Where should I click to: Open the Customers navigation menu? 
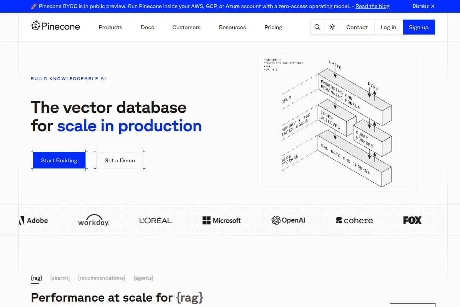coord(186,27)
